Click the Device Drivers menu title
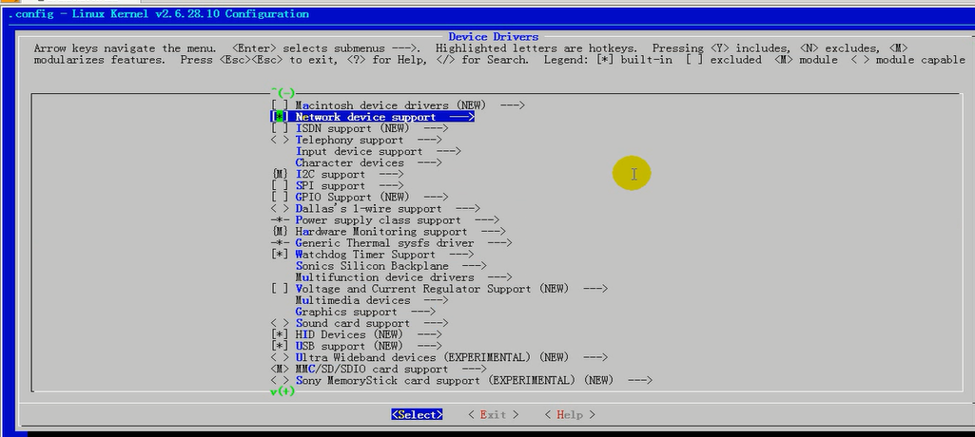Viewport: 975px width, 437px height. click(x=493, y=37)
